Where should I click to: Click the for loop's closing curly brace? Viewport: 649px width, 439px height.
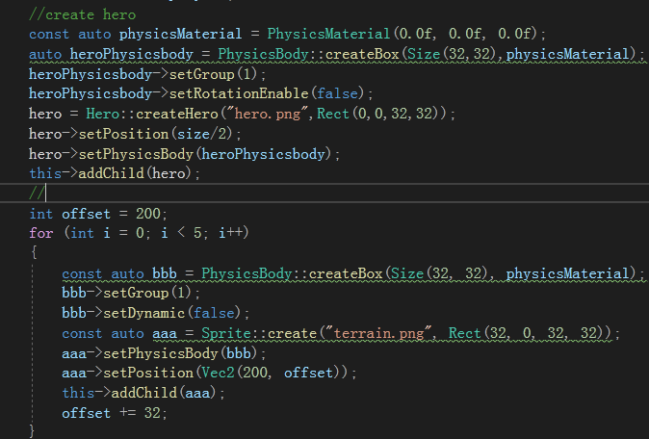point(34,430)
